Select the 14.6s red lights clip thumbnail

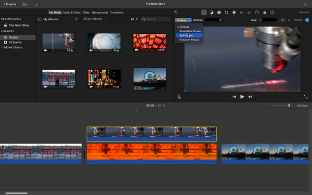pyautogui.click(x=150, y=43)
